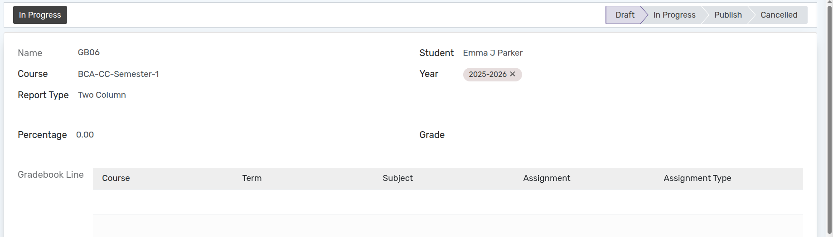The width and height of the screenshot is (833, 237).
Task: Click the Percentage value 0.00
Action: (85, 135)
